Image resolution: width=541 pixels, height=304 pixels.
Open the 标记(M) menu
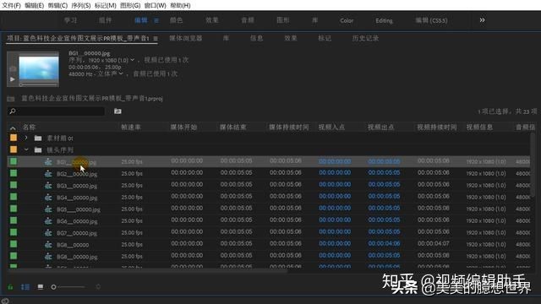105,6
